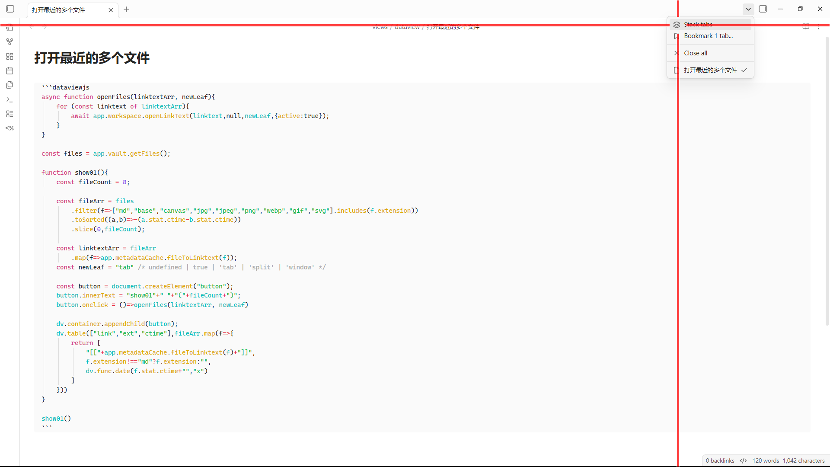
Task: Click the 0 backlinks status item
Action: 720,461
